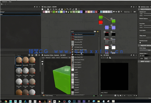
Task: Click the light bulb icon in the 3D view
Action: (42, 64)
